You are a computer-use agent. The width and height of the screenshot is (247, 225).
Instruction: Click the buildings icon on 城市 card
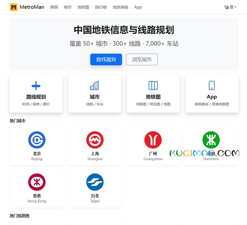coord(95,86)
